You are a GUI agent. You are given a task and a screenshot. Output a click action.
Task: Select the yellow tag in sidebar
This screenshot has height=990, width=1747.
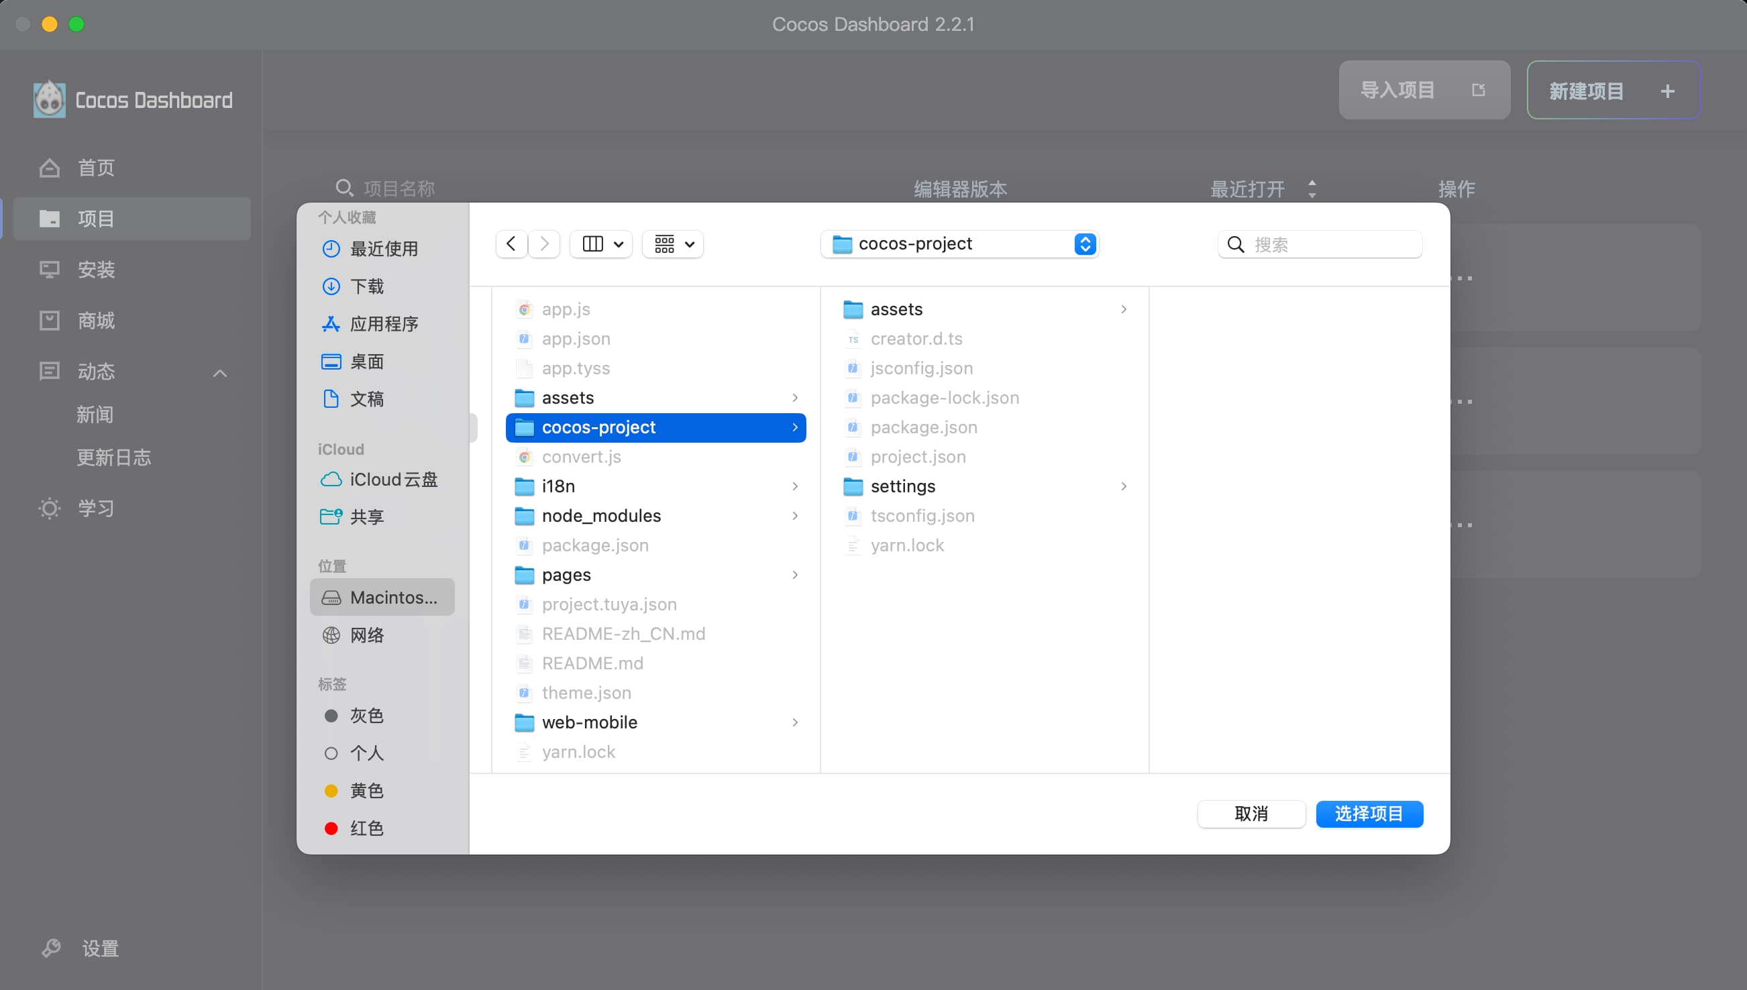point(366,791)
